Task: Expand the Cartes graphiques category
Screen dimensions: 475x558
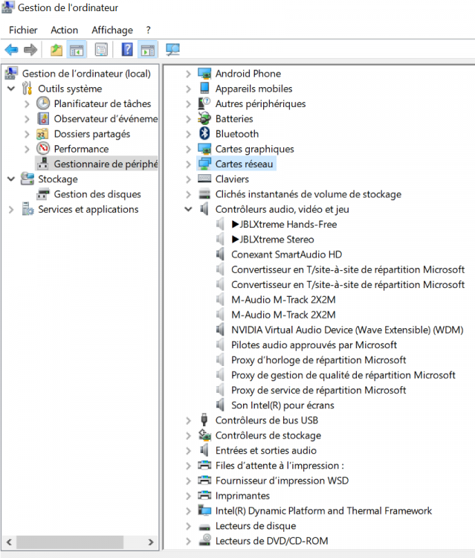Action: pos(188,150)
